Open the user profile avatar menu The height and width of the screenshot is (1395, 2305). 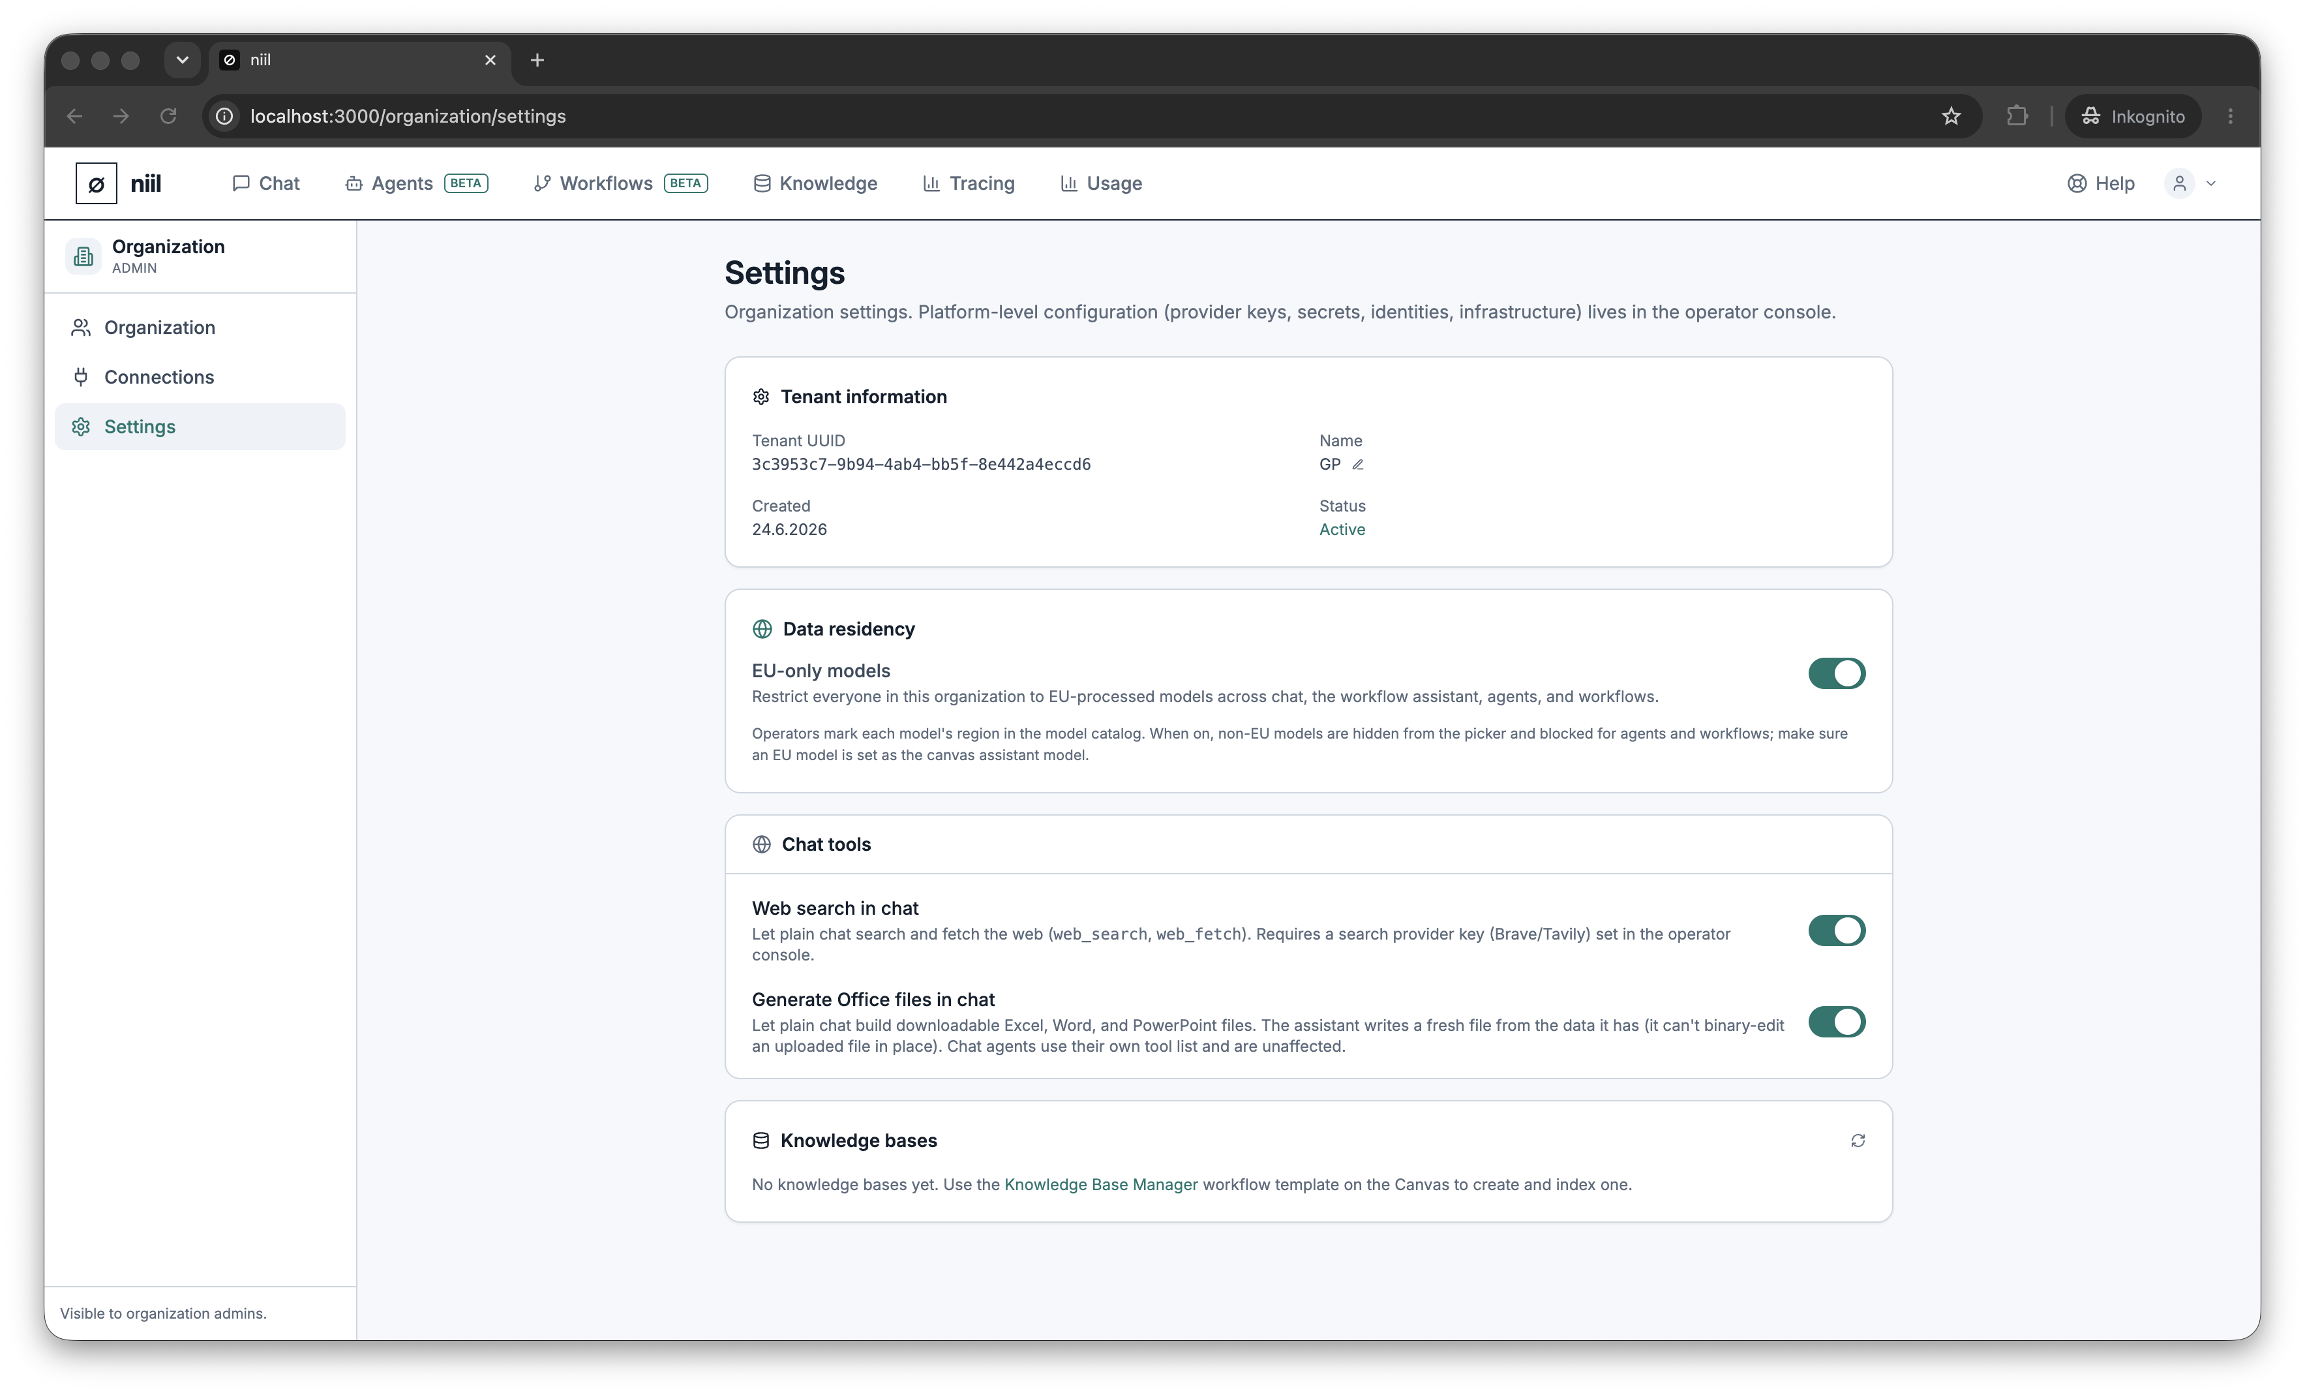click(2180, 183)
